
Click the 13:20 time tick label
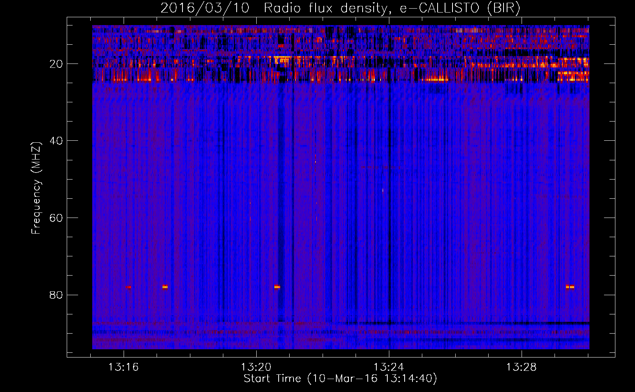pyautogui.click(x=256, y=367)
